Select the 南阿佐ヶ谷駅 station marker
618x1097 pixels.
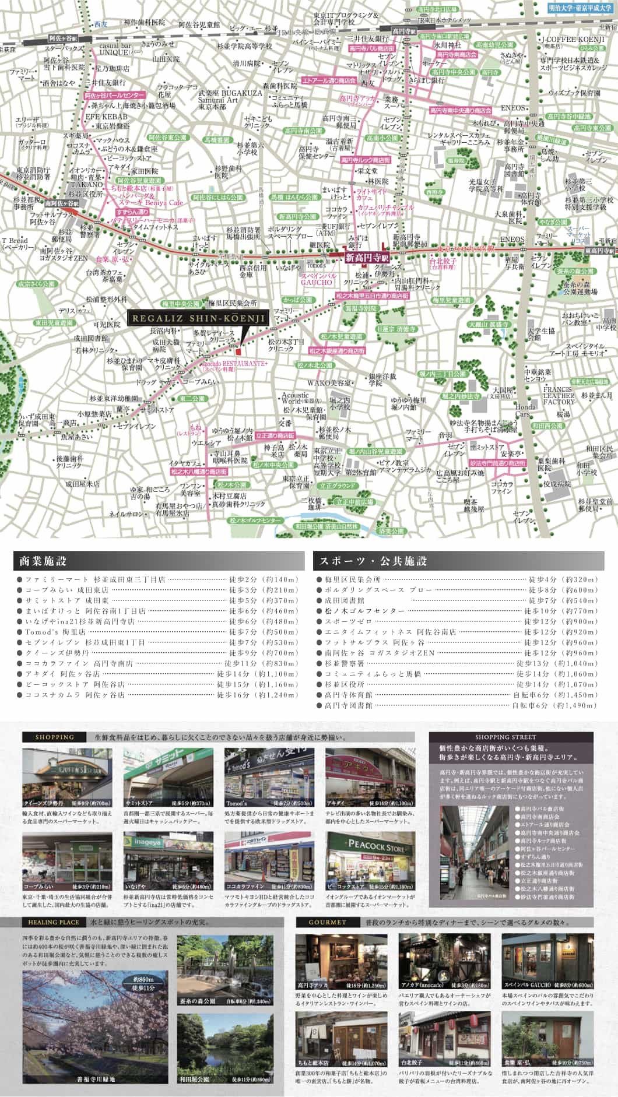coord(62,203)
